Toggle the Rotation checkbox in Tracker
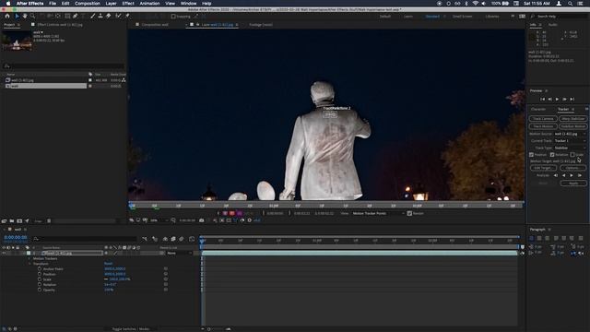Screen dimensions: 590x332 (x=552, y=155)
